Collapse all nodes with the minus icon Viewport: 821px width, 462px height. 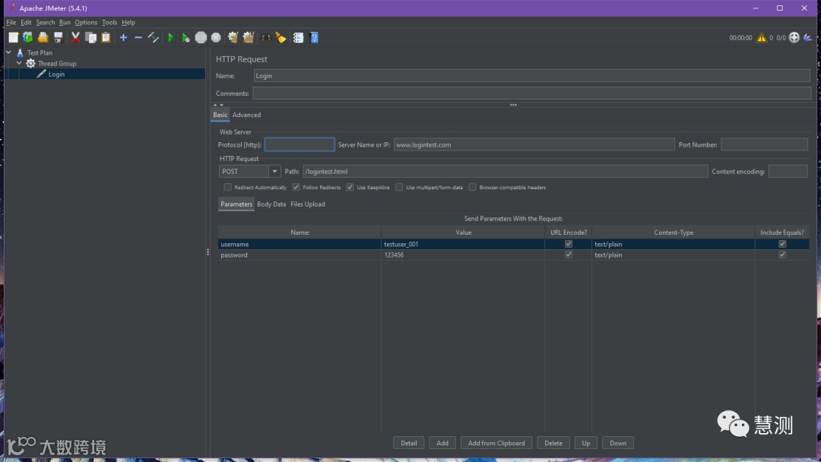138,37
